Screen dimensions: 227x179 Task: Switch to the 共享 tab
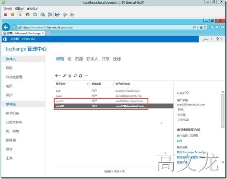pos(105,59)
